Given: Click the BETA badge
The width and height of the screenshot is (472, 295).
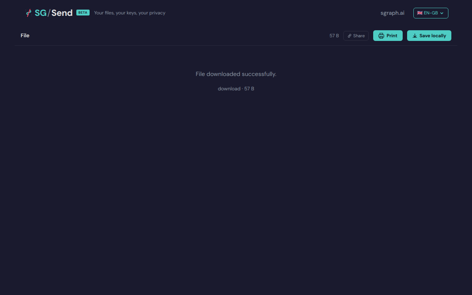Looking at the screenshot, I should click(83, 13).
